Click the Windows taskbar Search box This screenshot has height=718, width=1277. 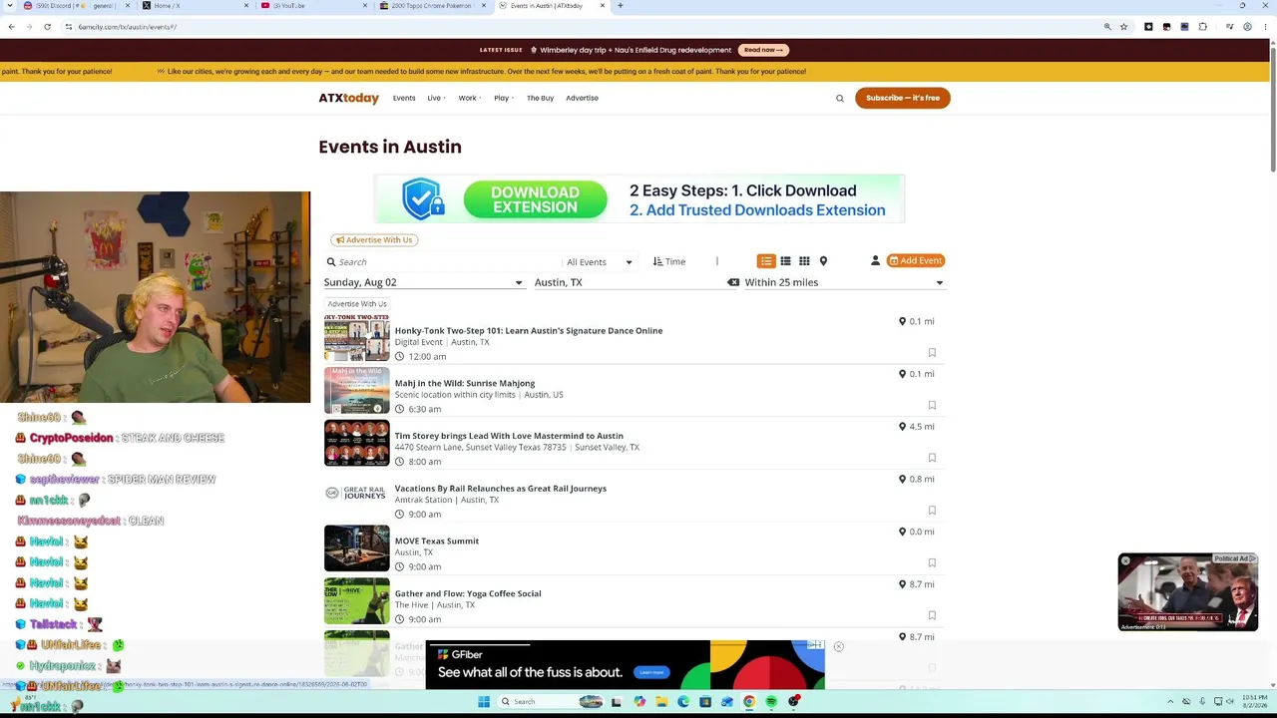551,702
